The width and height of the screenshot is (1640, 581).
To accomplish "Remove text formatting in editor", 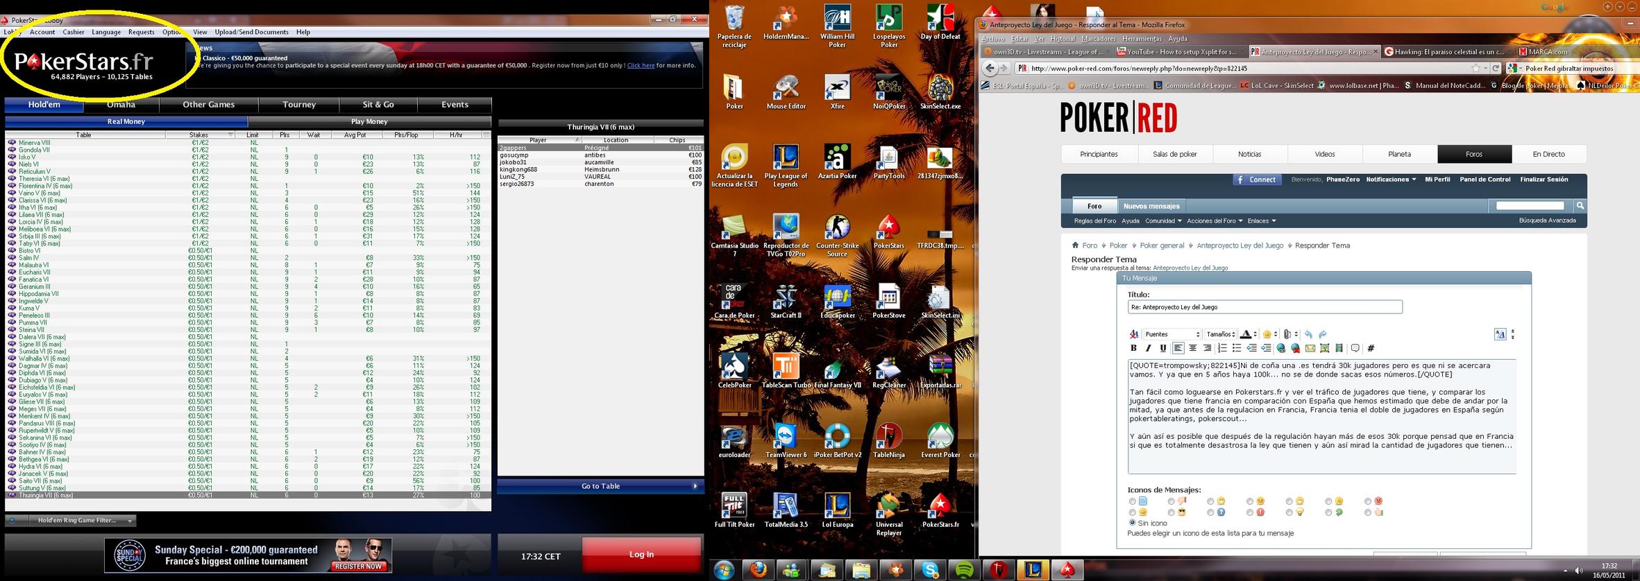I will point(1134,334).
